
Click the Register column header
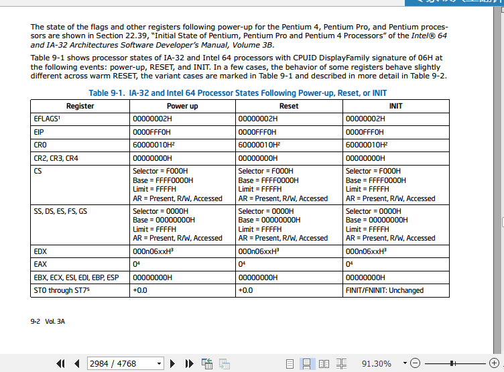[80, 106]
